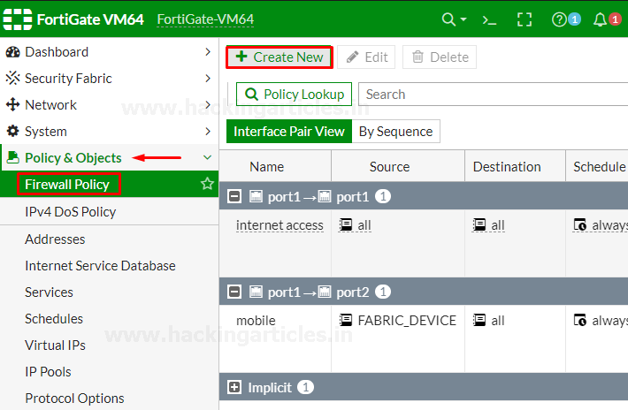
Task: Open IPv4 DoS Policy menu item
Action: coord(109,211)
